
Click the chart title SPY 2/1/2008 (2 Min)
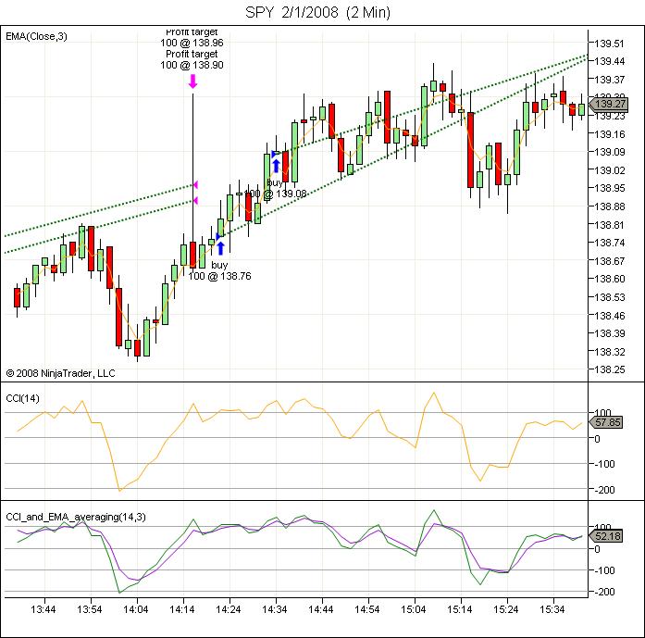pyautogui.click(x=317, y=12)
